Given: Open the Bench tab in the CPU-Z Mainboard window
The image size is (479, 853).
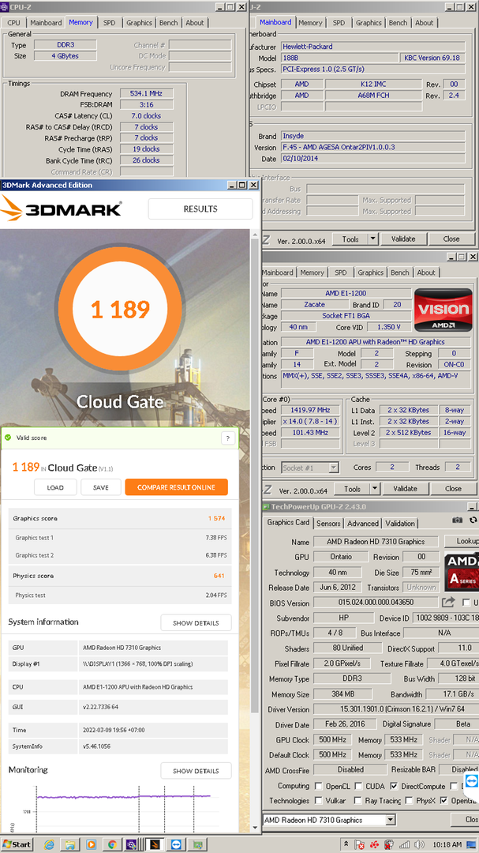Looking at the screenshot, I should pyautogui.click(x=398, y=23).
